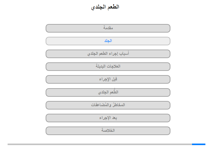Select the قبل الإجراء button
The height and width of the screenshot is (146, 213).
click(x=108, y=79)
